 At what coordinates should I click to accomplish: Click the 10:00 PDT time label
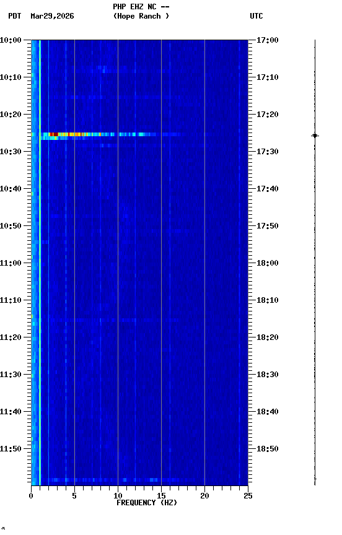[11, 40]
